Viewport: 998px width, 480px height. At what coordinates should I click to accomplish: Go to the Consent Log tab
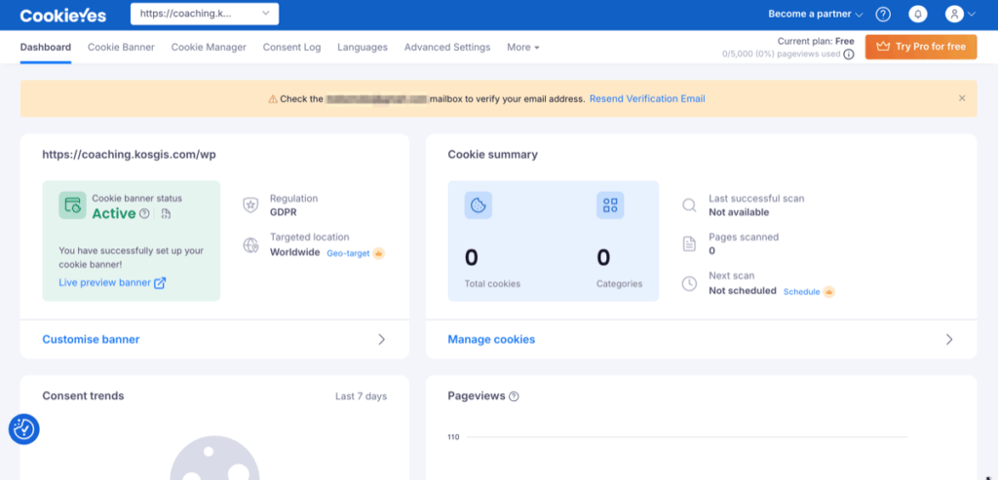pyautogui.click(x=291, y=47)
